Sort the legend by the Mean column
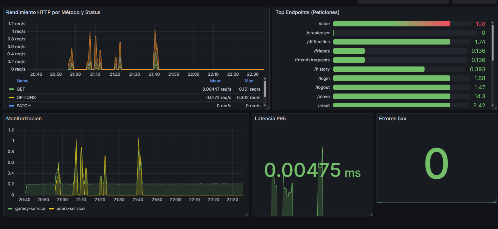The image size is (498, 229). [x=216, y=81]
